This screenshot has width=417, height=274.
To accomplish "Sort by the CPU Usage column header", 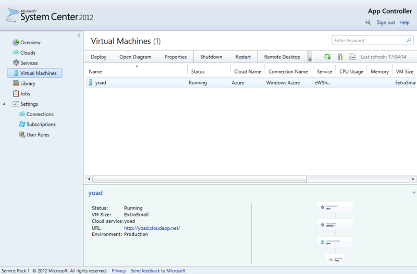I will (x=351, y=71).
